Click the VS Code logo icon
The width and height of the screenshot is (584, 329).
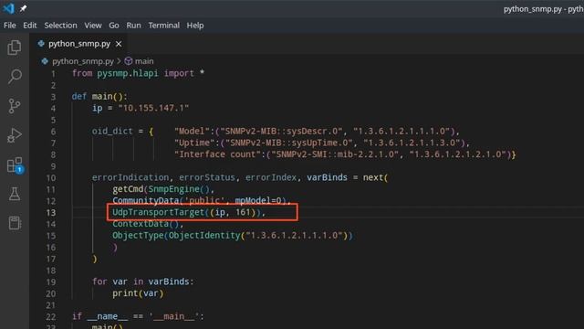pos(8,8)
